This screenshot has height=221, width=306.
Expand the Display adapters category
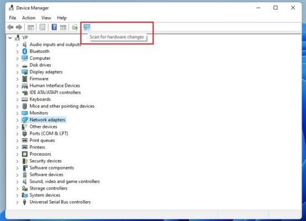pos(17,72)
